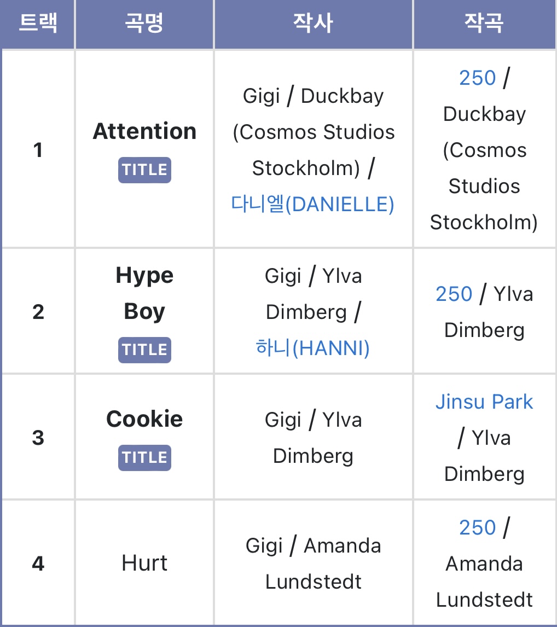Click the 다니엘(DANIELLE) lyricist link
557x627 pixels.
pyautogui.click(x=312, y=204)
